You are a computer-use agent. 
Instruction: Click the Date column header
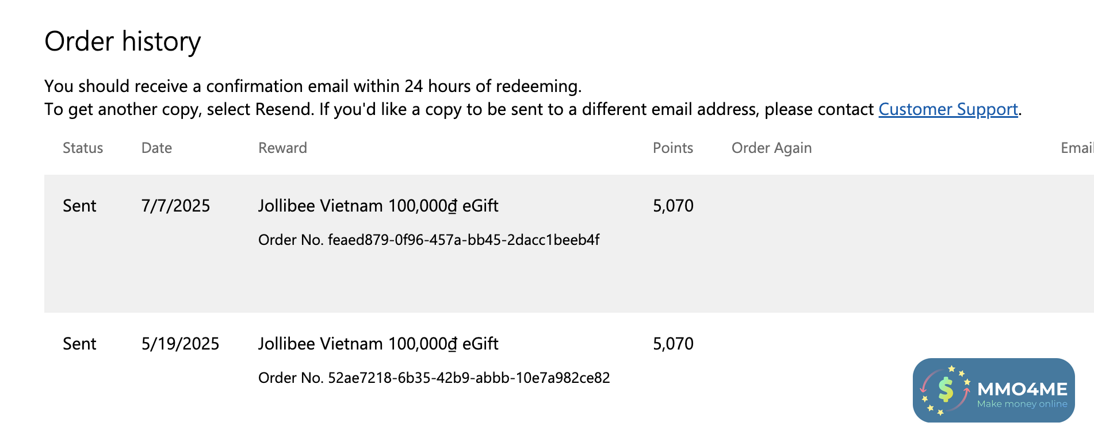click(x=156, y=148)
